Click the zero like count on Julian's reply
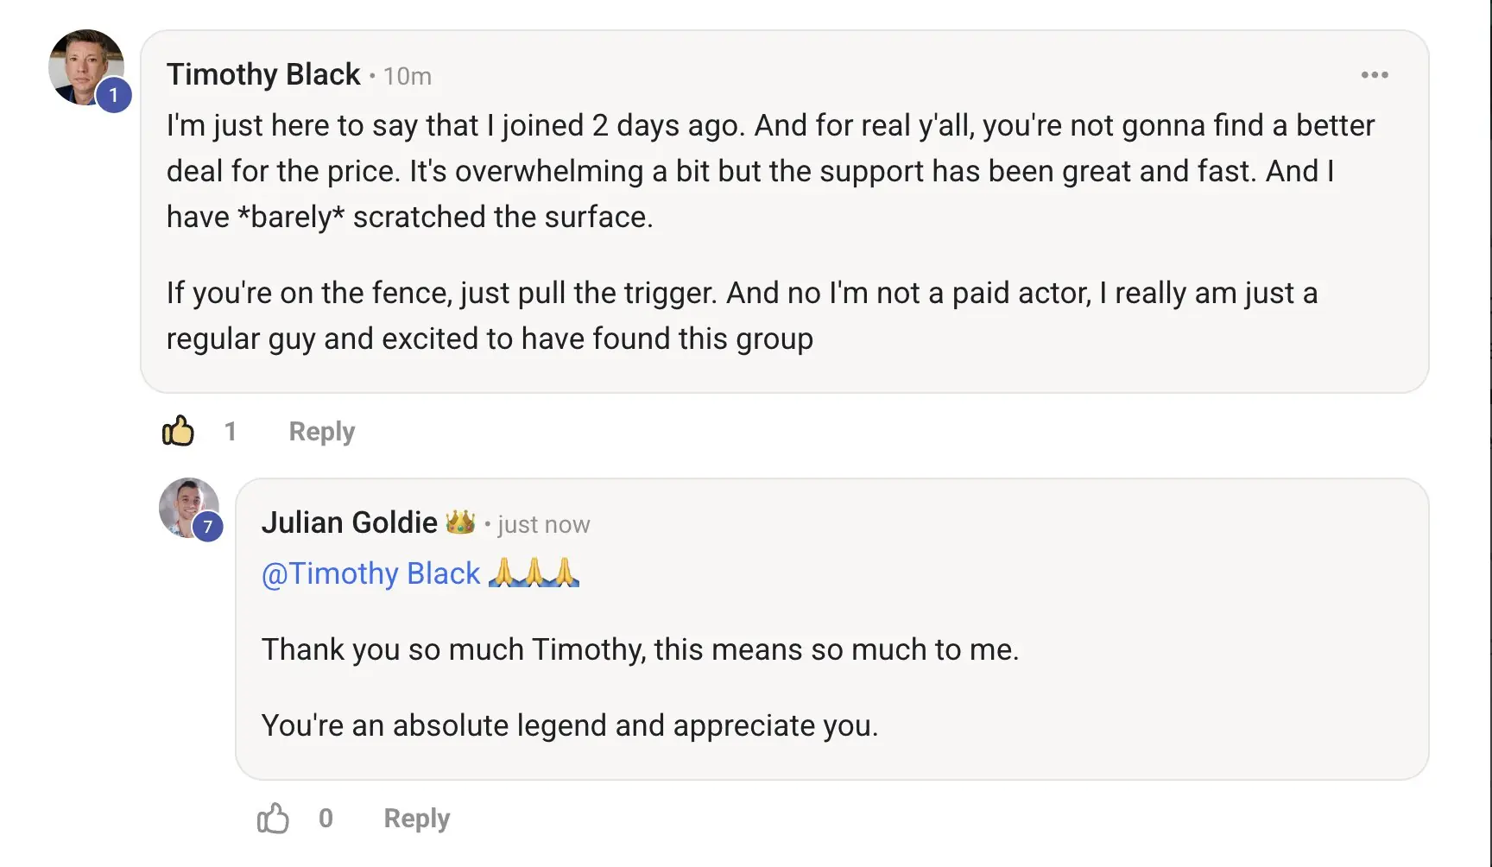Viewport: 1492px width, 867px height. [326, 818]
